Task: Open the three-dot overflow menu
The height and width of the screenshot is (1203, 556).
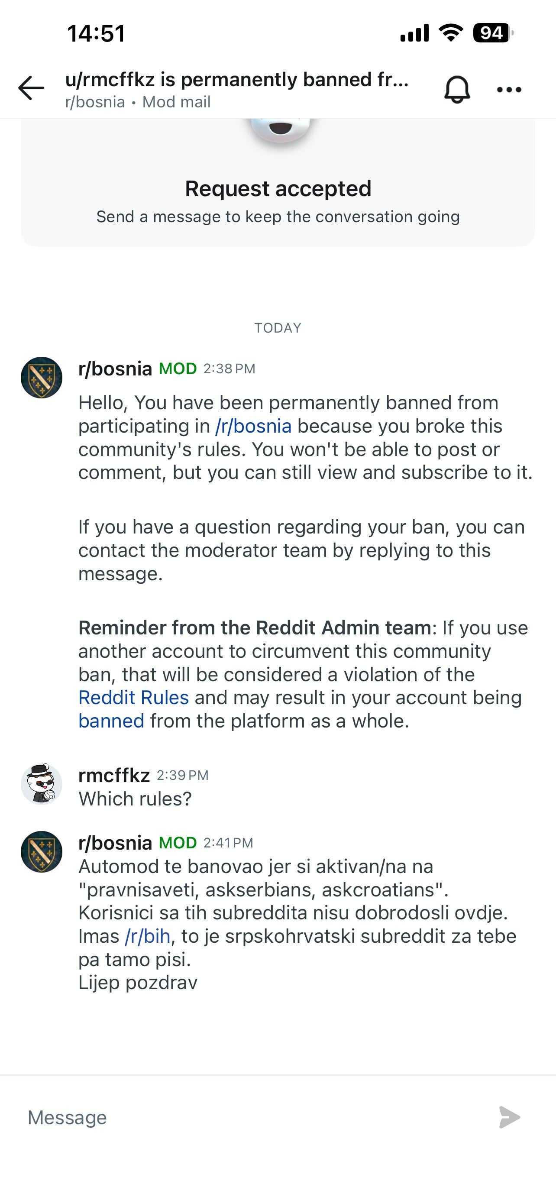Action: (x=509, y=89)
